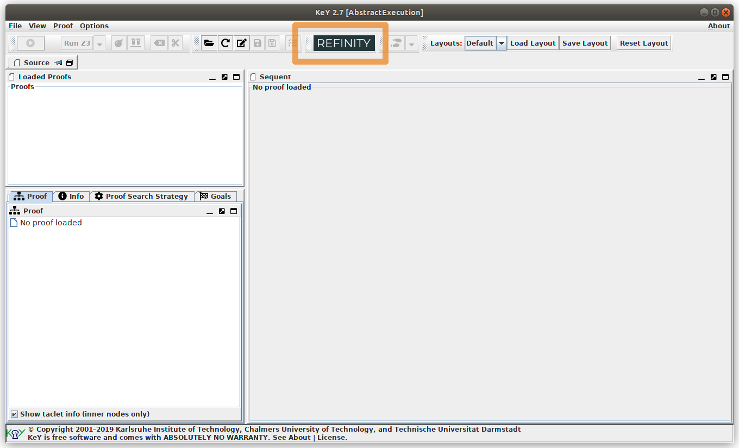Click the scissors prune proof icon

(x=175, y=43)
